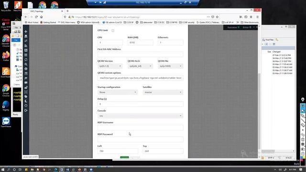Screen dimensions: 306x172
Task: Expand the notifications panel arrow near Error
Action: point(254,27)
